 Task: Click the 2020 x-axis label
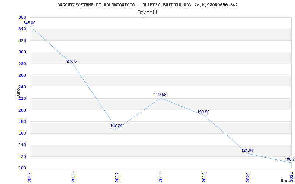[248, 177]
